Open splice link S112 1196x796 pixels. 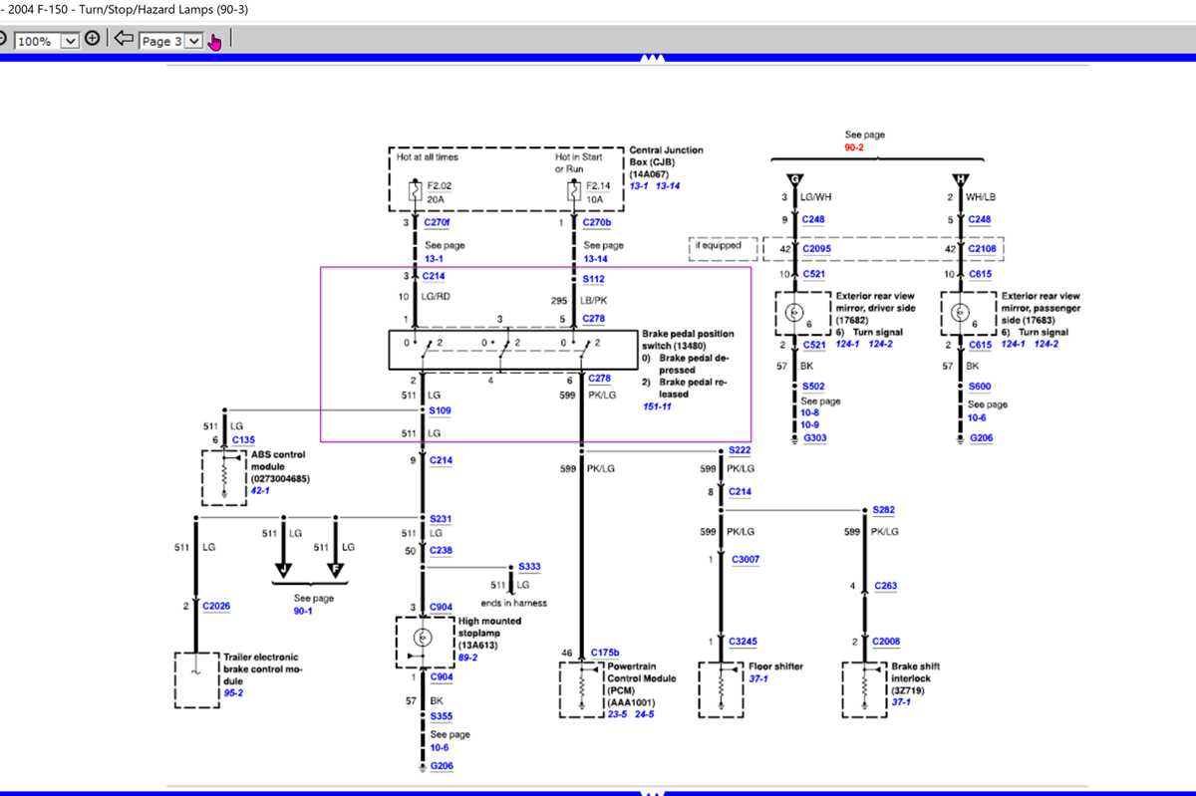point(593,279)
